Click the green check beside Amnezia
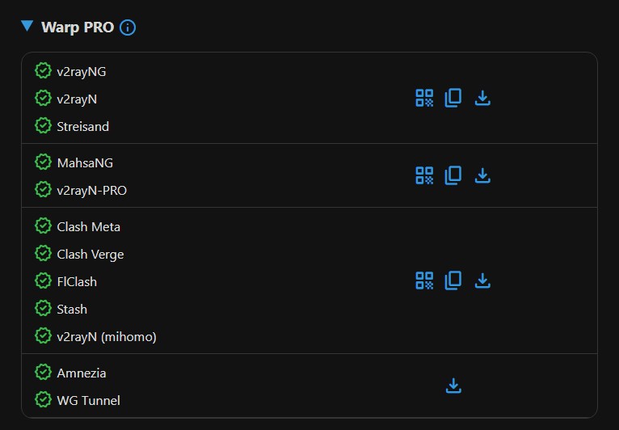This screenshot has width=619, height=430. click(43, 373)
